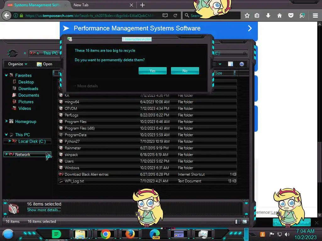
Task: Select the OTVDM folder row
Action: (x=147, y=108)
